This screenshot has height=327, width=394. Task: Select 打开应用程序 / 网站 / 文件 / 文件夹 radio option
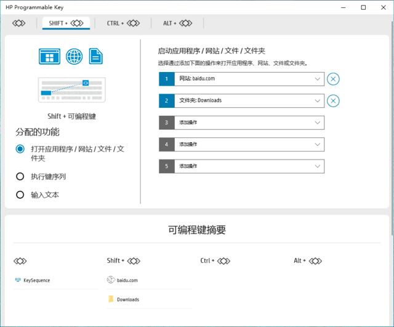tap(20, 149)
